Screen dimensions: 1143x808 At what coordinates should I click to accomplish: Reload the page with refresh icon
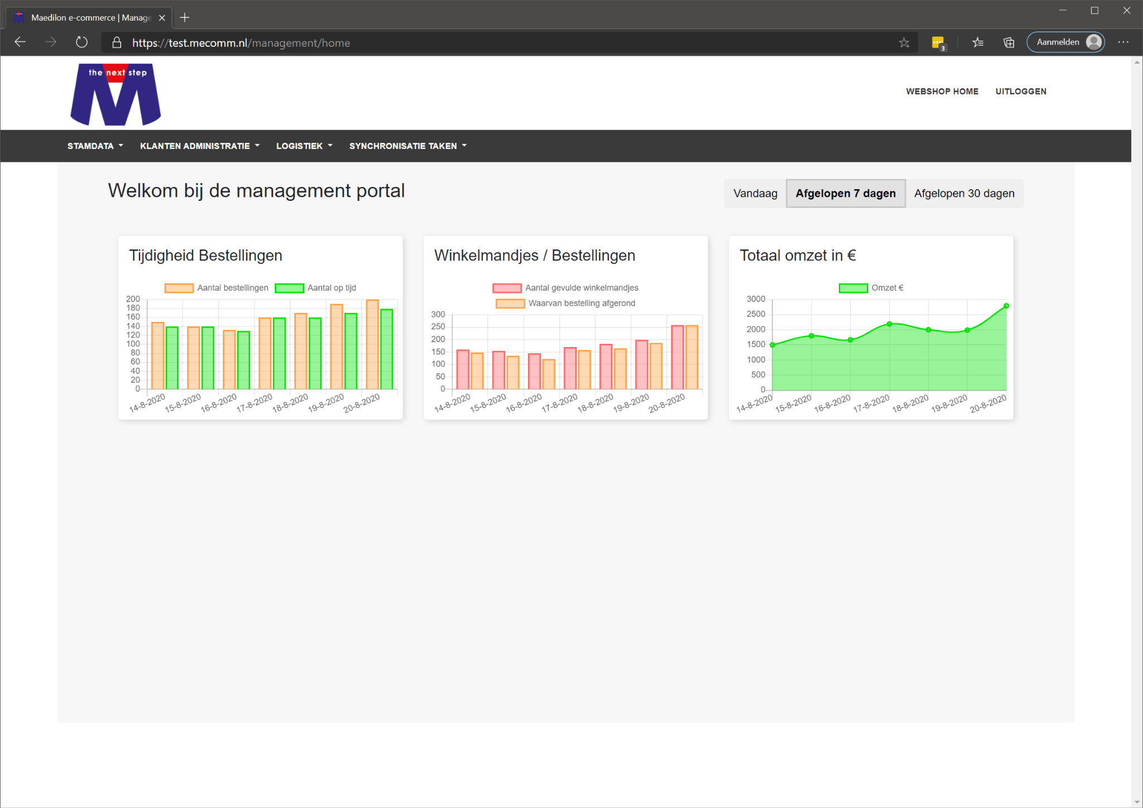point(81,42)
